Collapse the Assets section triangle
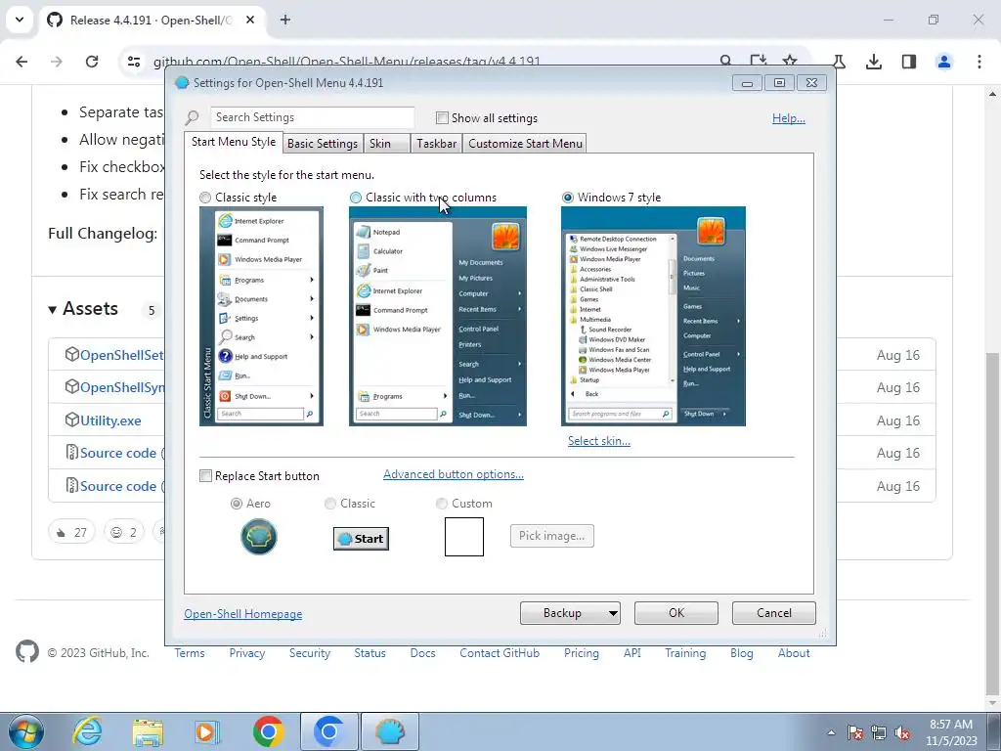Screen dimensions: 1001x751 click(x=53, y=310)
